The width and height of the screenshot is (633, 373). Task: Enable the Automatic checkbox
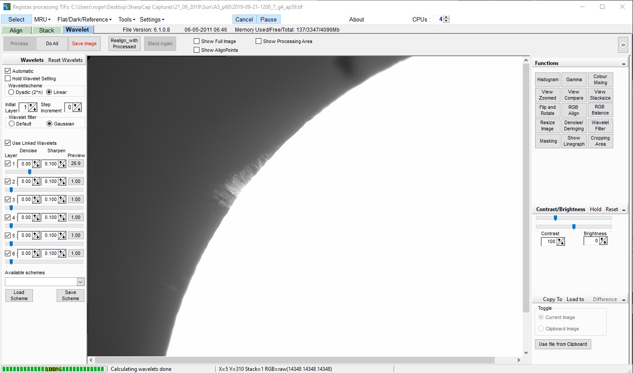pyautogui.click(x=8, y=71)
